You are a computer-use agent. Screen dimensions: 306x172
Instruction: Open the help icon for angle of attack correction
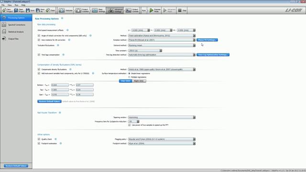click(x=90, y=35)
